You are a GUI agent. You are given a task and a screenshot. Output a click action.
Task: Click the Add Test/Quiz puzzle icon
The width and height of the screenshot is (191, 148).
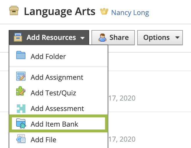(x=21, y=93)
